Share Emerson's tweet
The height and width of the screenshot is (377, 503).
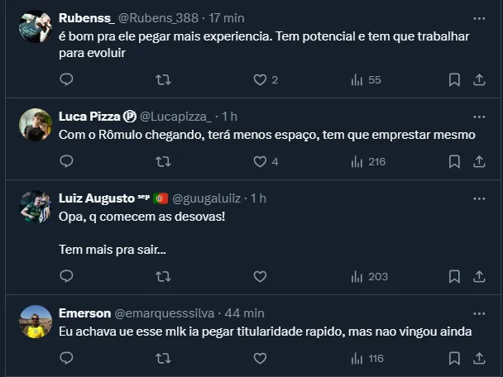[479, 358]
